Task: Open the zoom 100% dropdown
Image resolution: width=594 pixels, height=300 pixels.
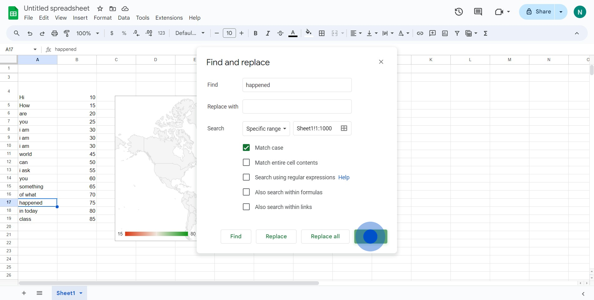Action: [88, 33]
